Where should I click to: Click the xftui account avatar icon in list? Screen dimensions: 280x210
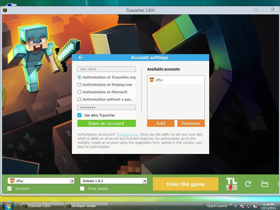click(x=151, y=80)
